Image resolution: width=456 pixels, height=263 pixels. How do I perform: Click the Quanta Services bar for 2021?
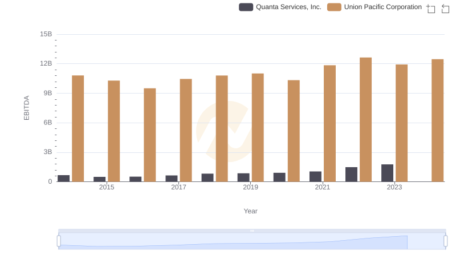coord(316,177)
